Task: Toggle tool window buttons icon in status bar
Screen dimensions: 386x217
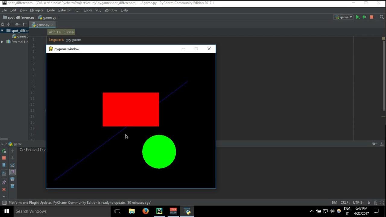Action: (4, 203)
